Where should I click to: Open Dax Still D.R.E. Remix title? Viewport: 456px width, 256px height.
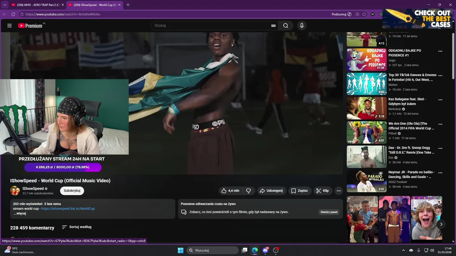411,150
